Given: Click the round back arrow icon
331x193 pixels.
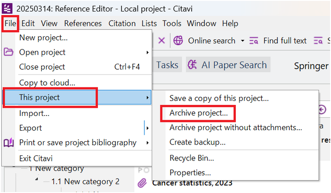Looking at the screenshot, I should [322, 110].
